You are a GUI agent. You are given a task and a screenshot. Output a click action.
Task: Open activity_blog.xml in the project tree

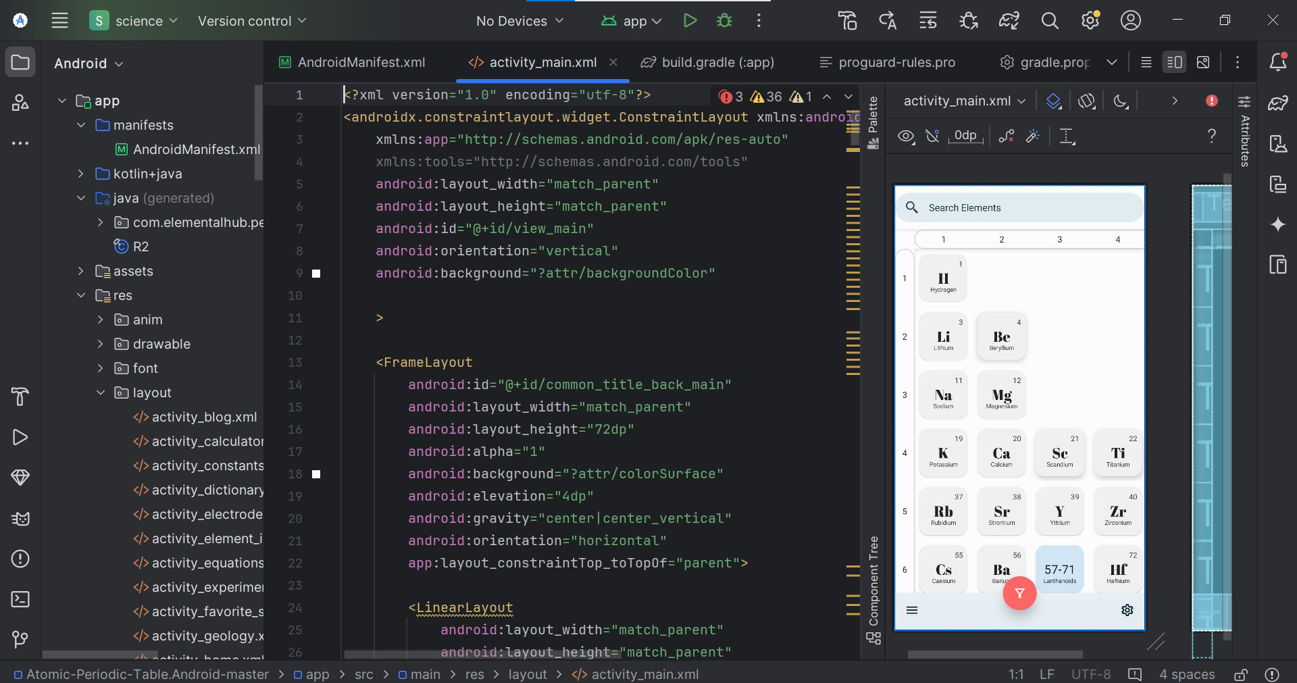click(204, 417)
